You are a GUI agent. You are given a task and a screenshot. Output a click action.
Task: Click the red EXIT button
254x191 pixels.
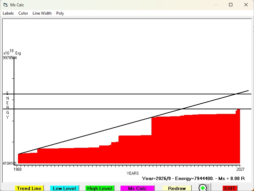(x=230, y=188)
